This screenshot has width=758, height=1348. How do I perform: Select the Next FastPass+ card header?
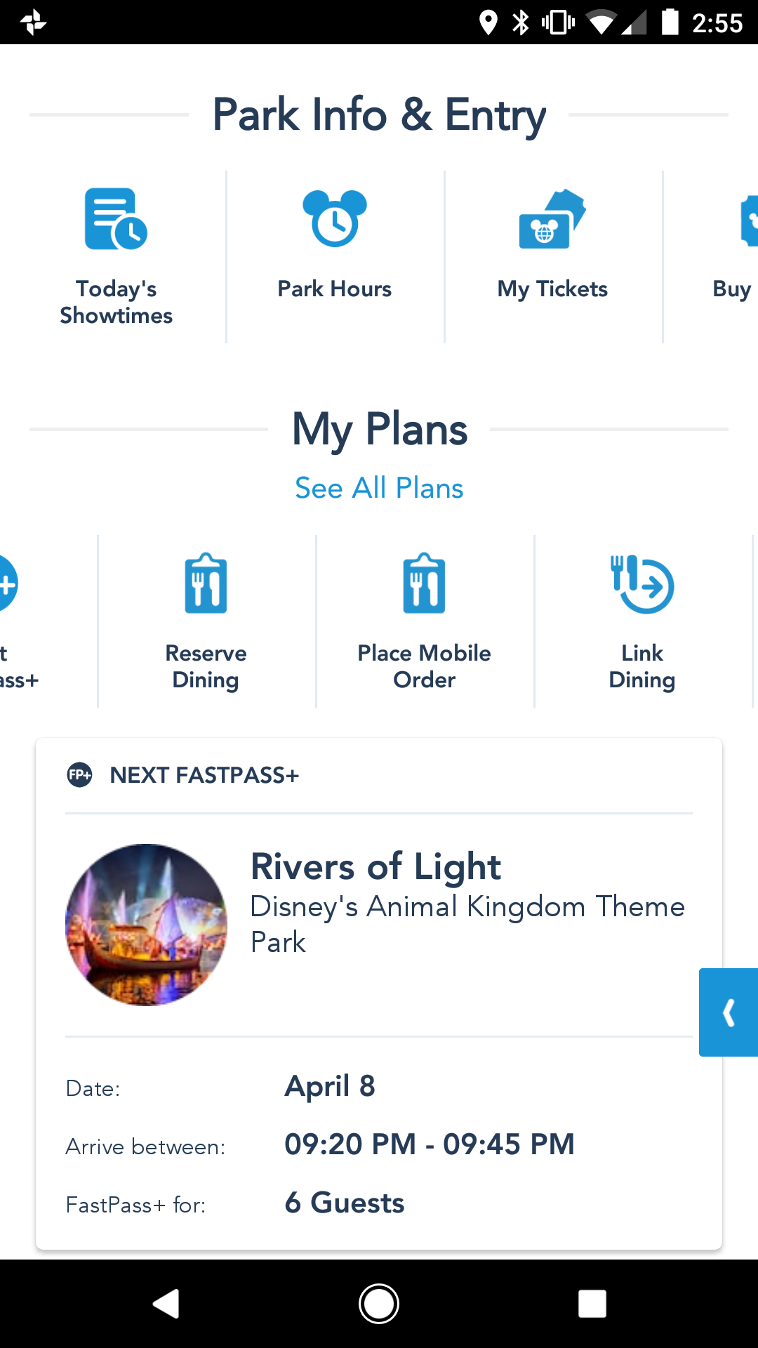tap(204, 775)
